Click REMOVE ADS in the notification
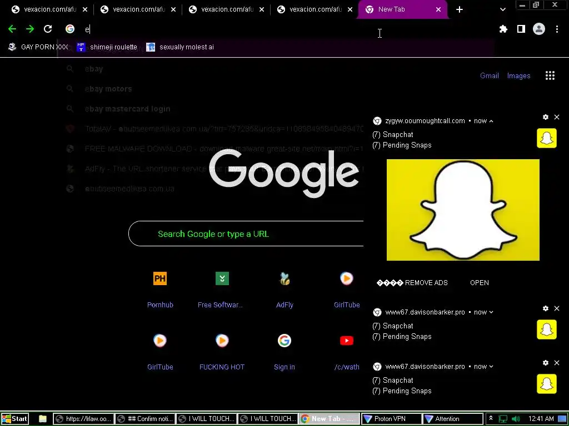569x426 pixels. [x=412, y=282]
